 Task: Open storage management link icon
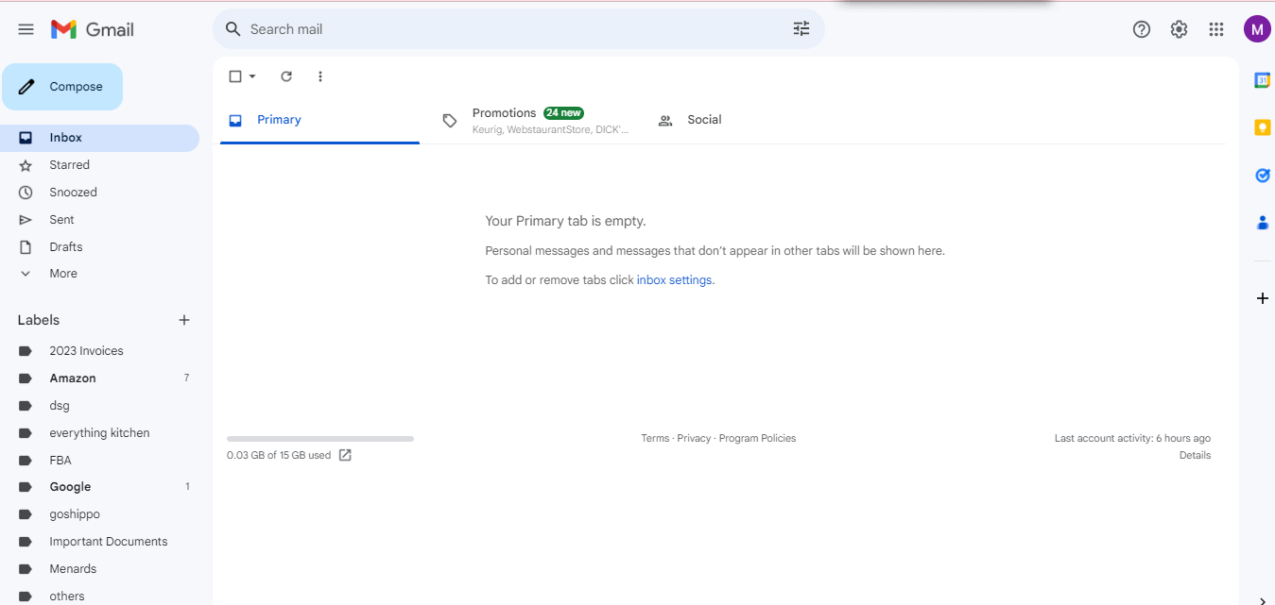pyautogui.click(x=345, y=455)
